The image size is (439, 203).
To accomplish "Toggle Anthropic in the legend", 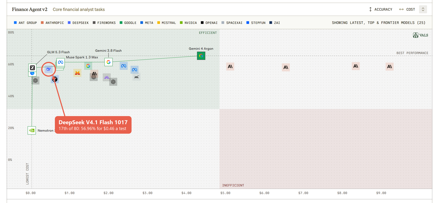I will [x=52, y=23].
